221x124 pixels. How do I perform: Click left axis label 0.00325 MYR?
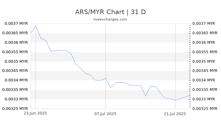pyautogui.click(x=15, y=108)
